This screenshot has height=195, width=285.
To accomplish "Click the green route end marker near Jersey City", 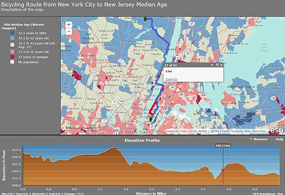I will [x=152, y=120].
